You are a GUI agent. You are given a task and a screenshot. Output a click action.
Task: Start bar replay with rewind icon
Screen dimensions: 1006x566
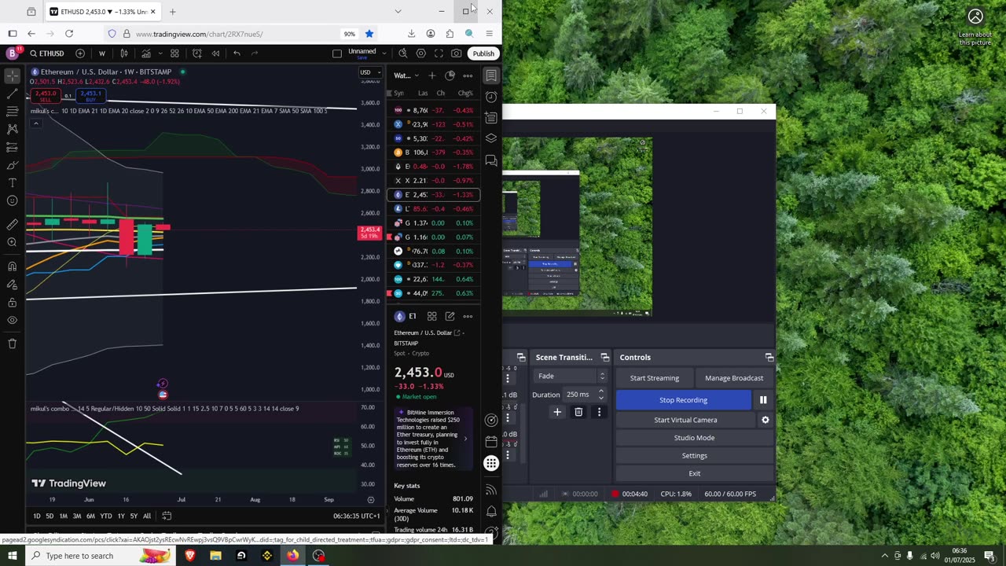point(215,53)
